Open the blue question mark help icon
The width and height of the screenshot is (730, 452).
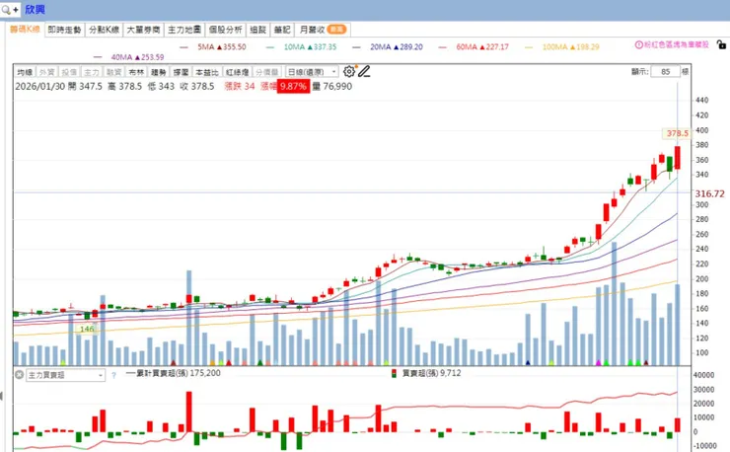(x=113, y=375)
